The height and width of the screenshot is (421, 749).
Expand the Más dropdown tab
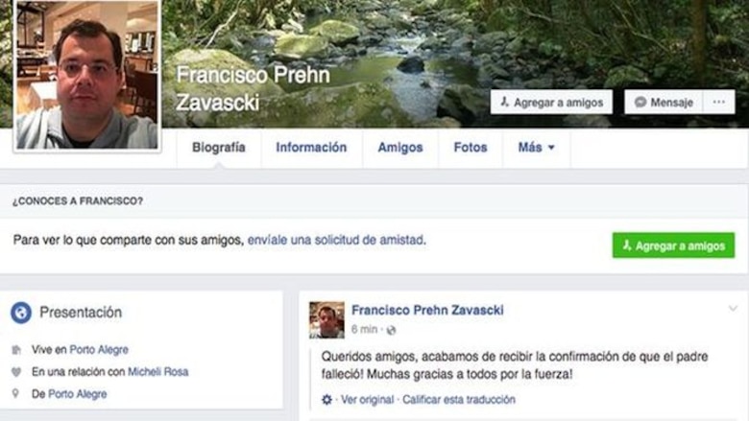tap(536, 148)
